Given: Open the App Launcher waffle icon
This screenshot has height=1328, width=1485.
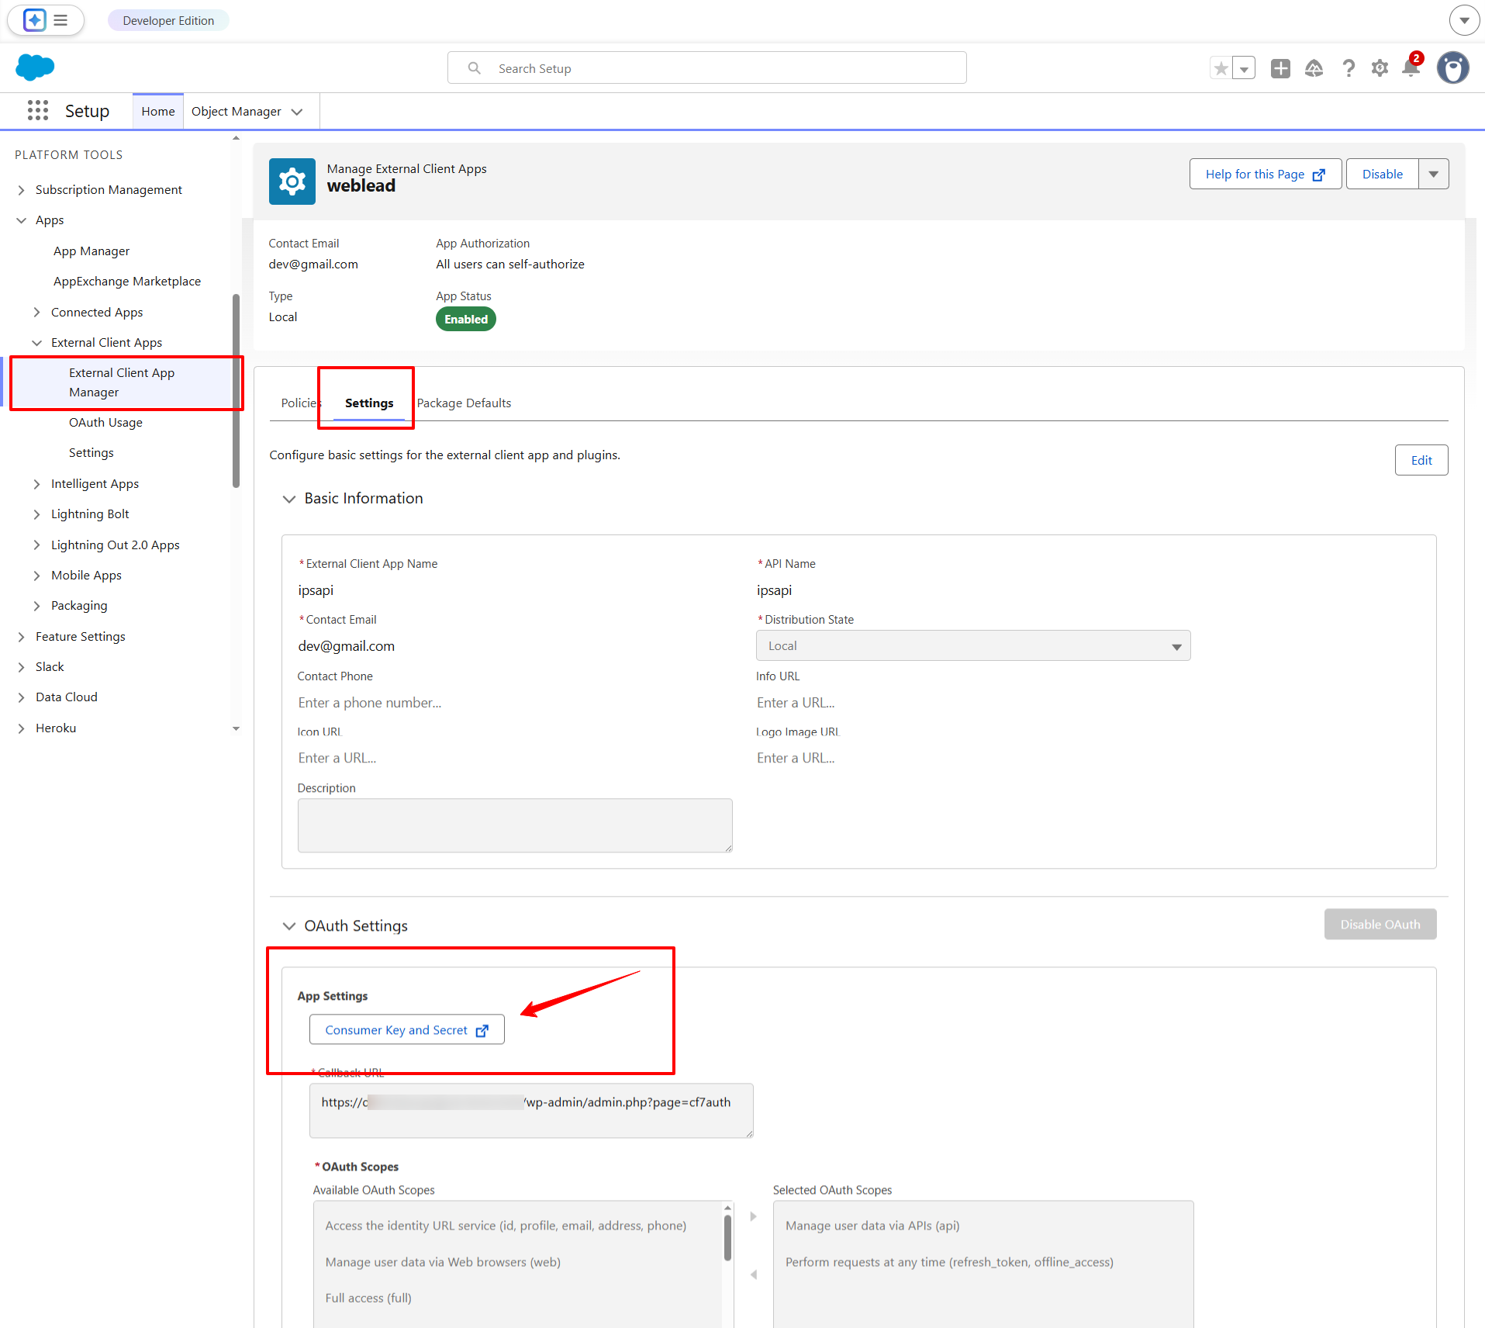Looking at the screenshot, I should point(36,110).
